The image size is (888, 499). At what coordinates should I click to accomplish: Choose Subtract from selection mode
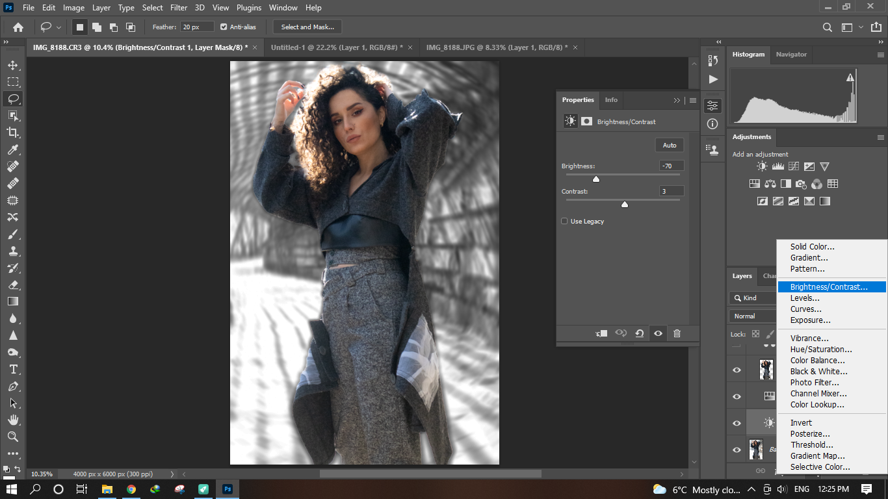pos(114,27)
